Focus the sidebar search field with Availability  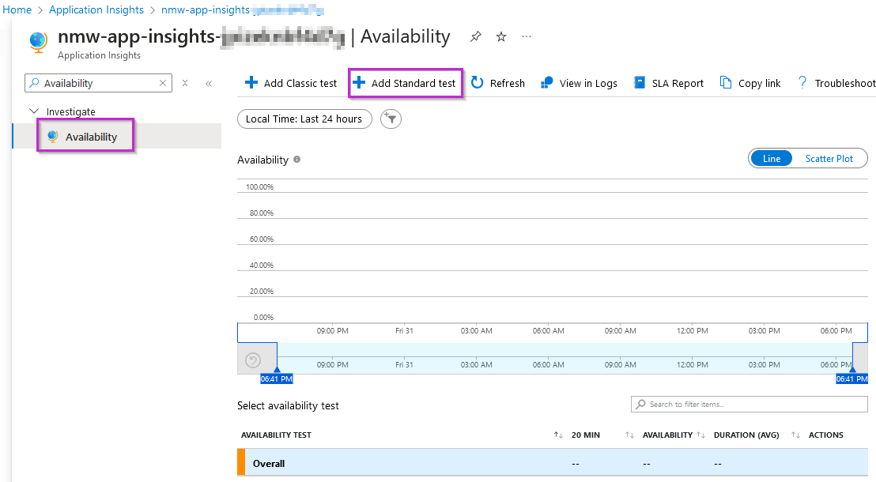pos(98,83)
